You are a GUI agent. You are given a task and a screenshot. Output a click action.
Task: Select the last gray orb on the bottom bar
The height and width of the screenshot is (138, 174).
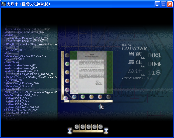(100, 127)
